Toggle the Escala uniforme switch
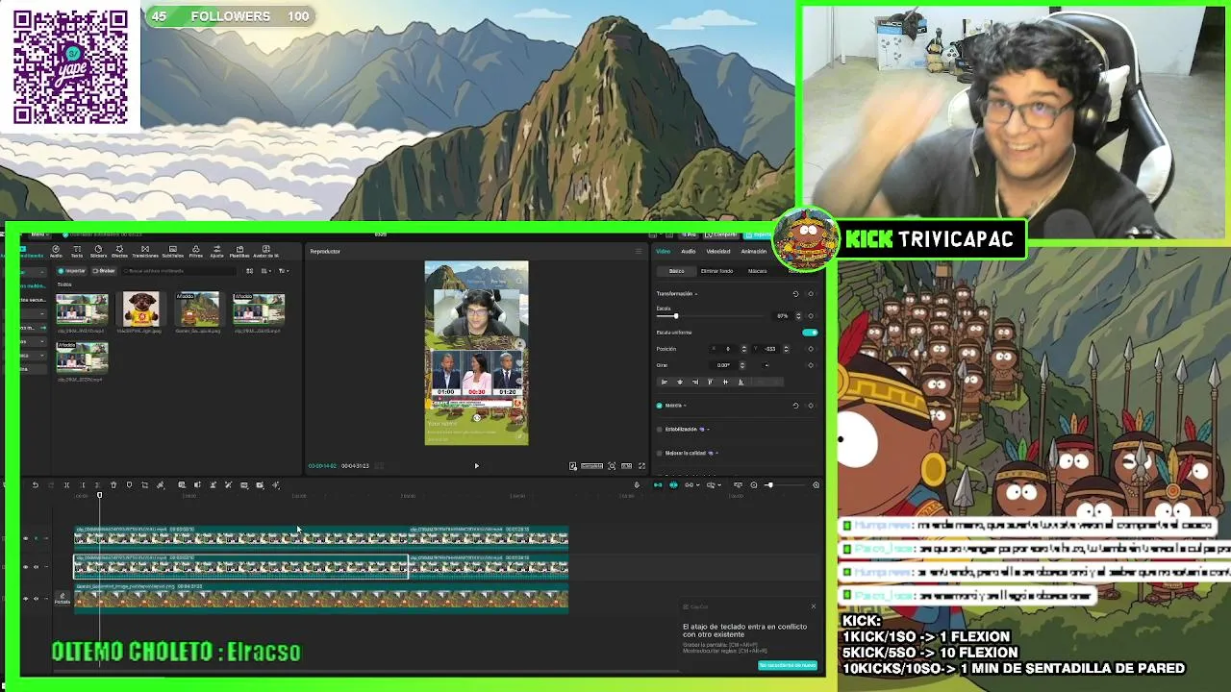This screenshot has width=1231, height=692. tap(810, 333)
